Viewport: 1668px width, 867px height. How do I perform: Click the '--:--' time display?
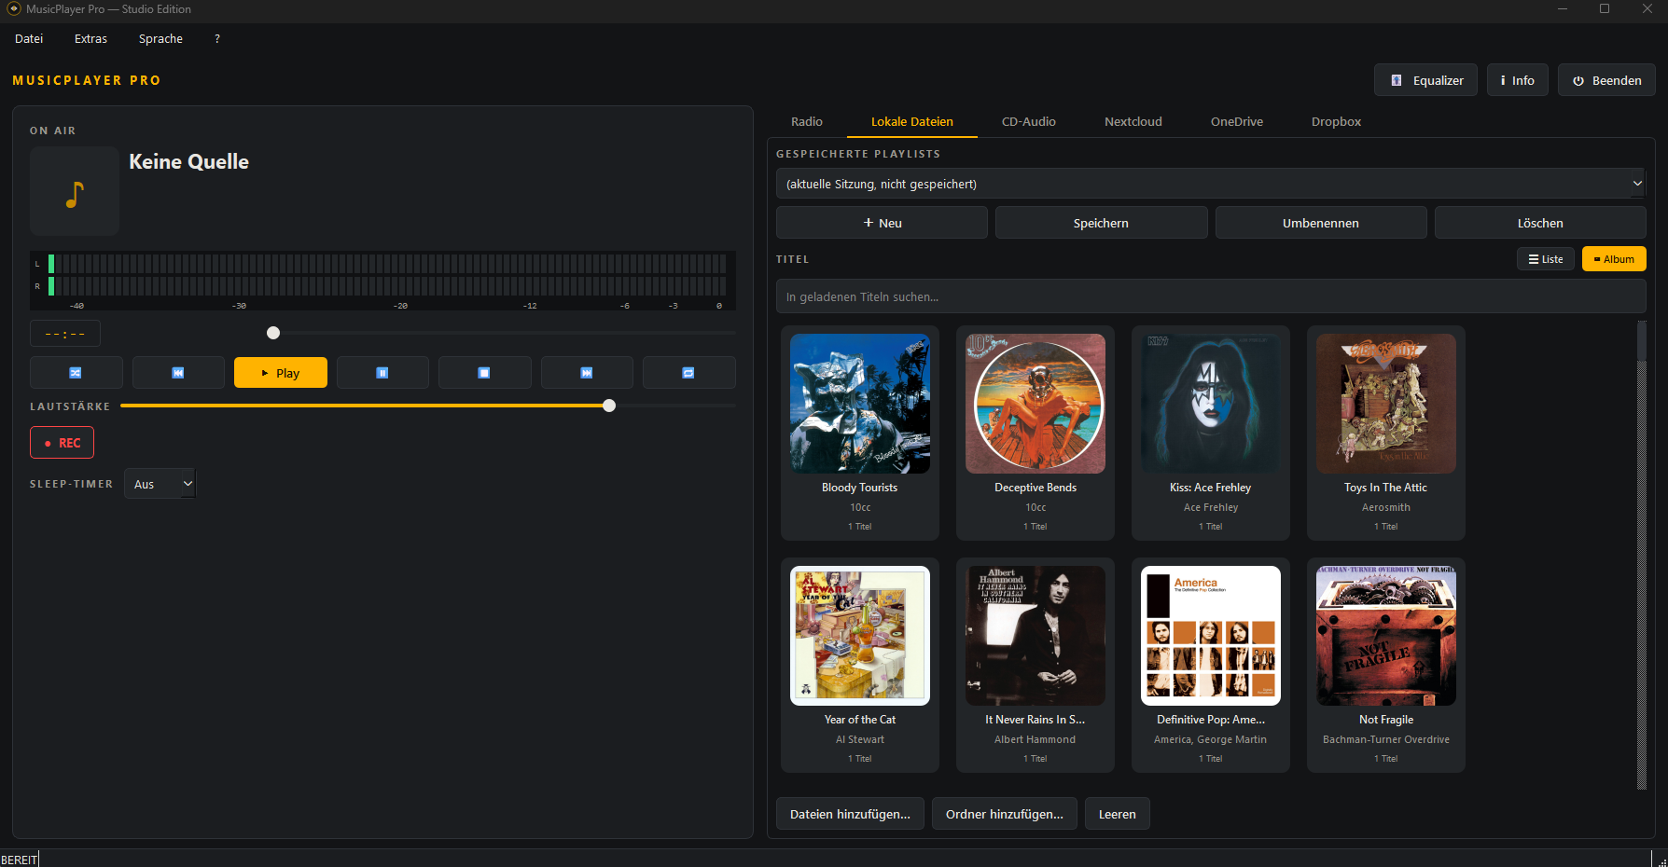[65, 334]
